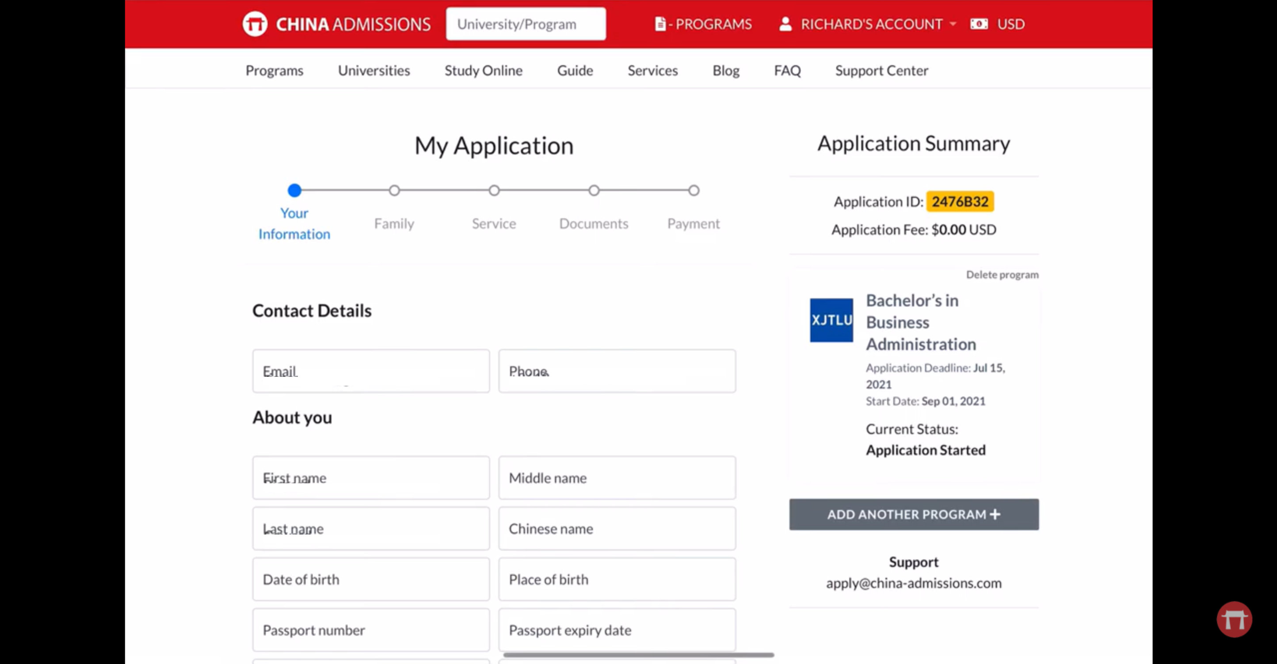
Task: Expand the Richard's Account dropdown arrow
Action: click(953, 24)
